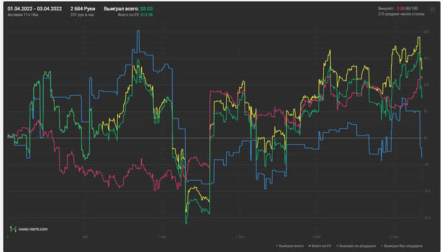Toggle the red "Выиграл без шоудауна" legend series
The width and height of the screenshot is (441, 252).
pos(402,246)
